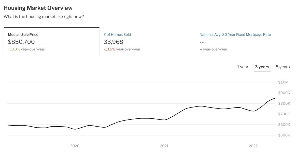Click the 2022 label on x-axis

[253, 146]
